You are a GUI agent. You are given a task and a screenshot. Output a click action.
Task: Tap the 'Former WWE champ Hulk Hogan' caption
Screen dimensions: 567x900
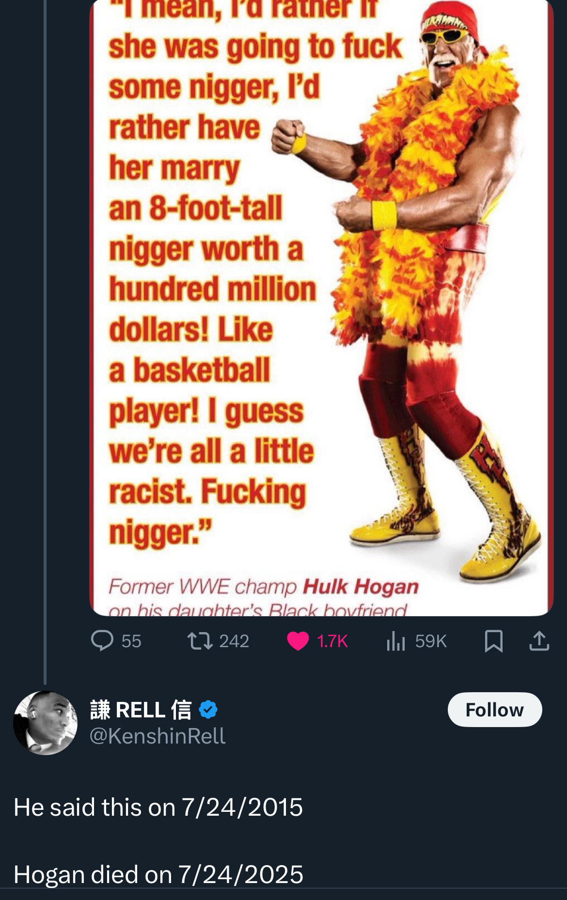pyautogui.click(x=263, y=587)
